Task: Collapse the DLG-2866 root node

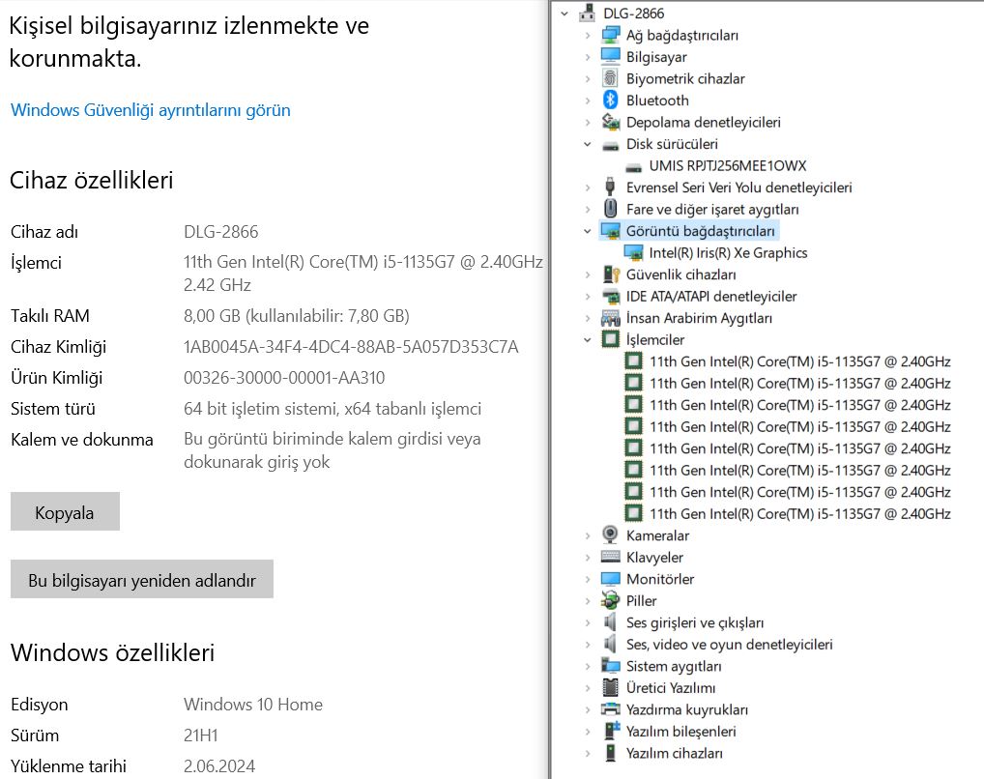Action: pyautogui.click(x=564, y=14)
